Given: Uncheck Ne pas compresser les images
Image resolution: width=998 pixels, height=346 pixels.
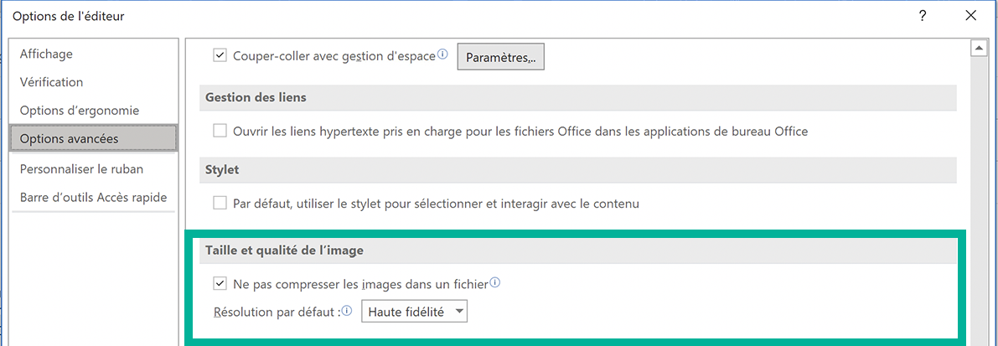Looking at the screenshot, I should (220, 284).
